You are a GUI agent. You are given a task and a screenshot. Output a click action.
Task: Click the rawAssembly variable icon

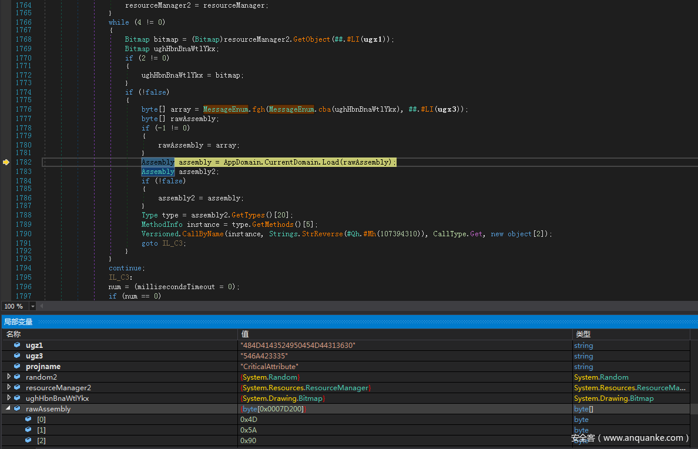click(x=17, y=409)
